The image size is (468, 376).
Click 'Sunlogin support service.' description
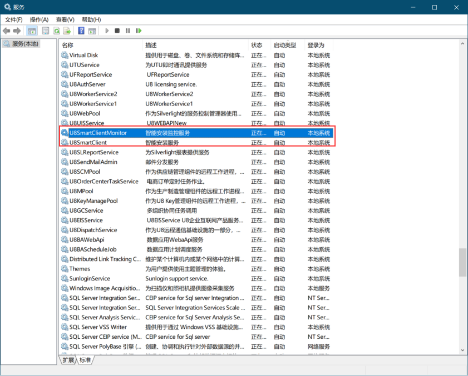coord(177,278)
